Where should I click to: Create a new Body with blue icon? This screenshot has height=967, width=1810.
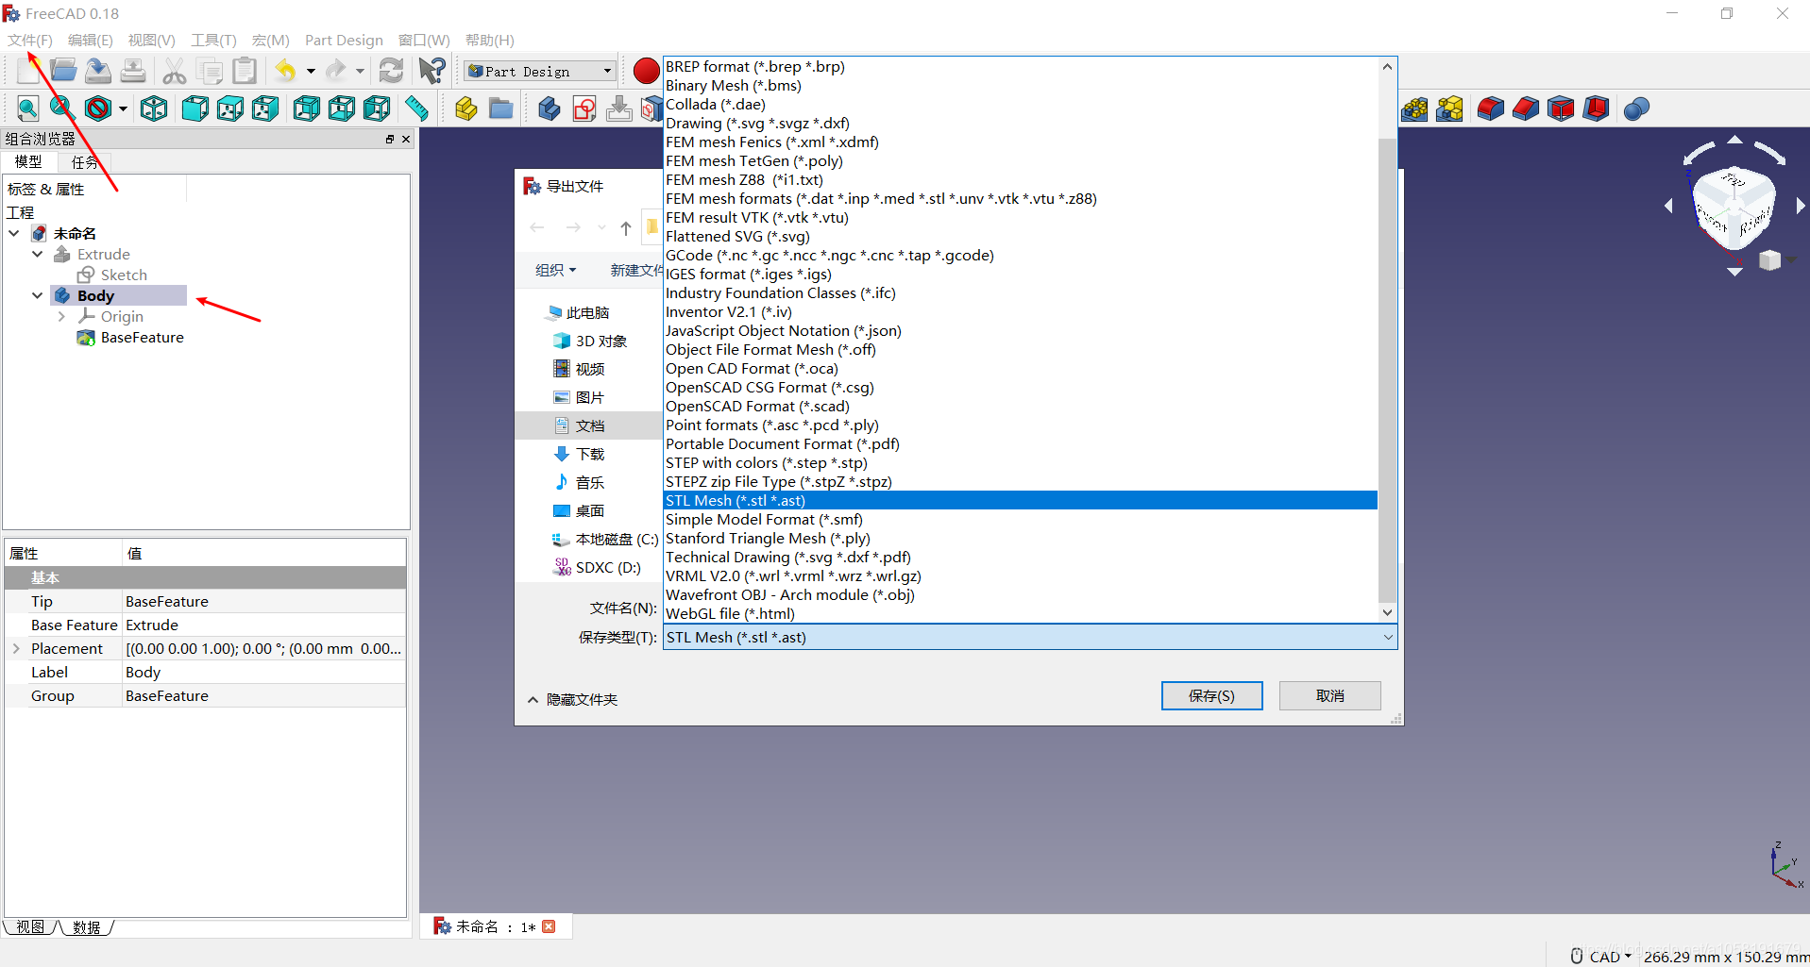click(549, 108)
